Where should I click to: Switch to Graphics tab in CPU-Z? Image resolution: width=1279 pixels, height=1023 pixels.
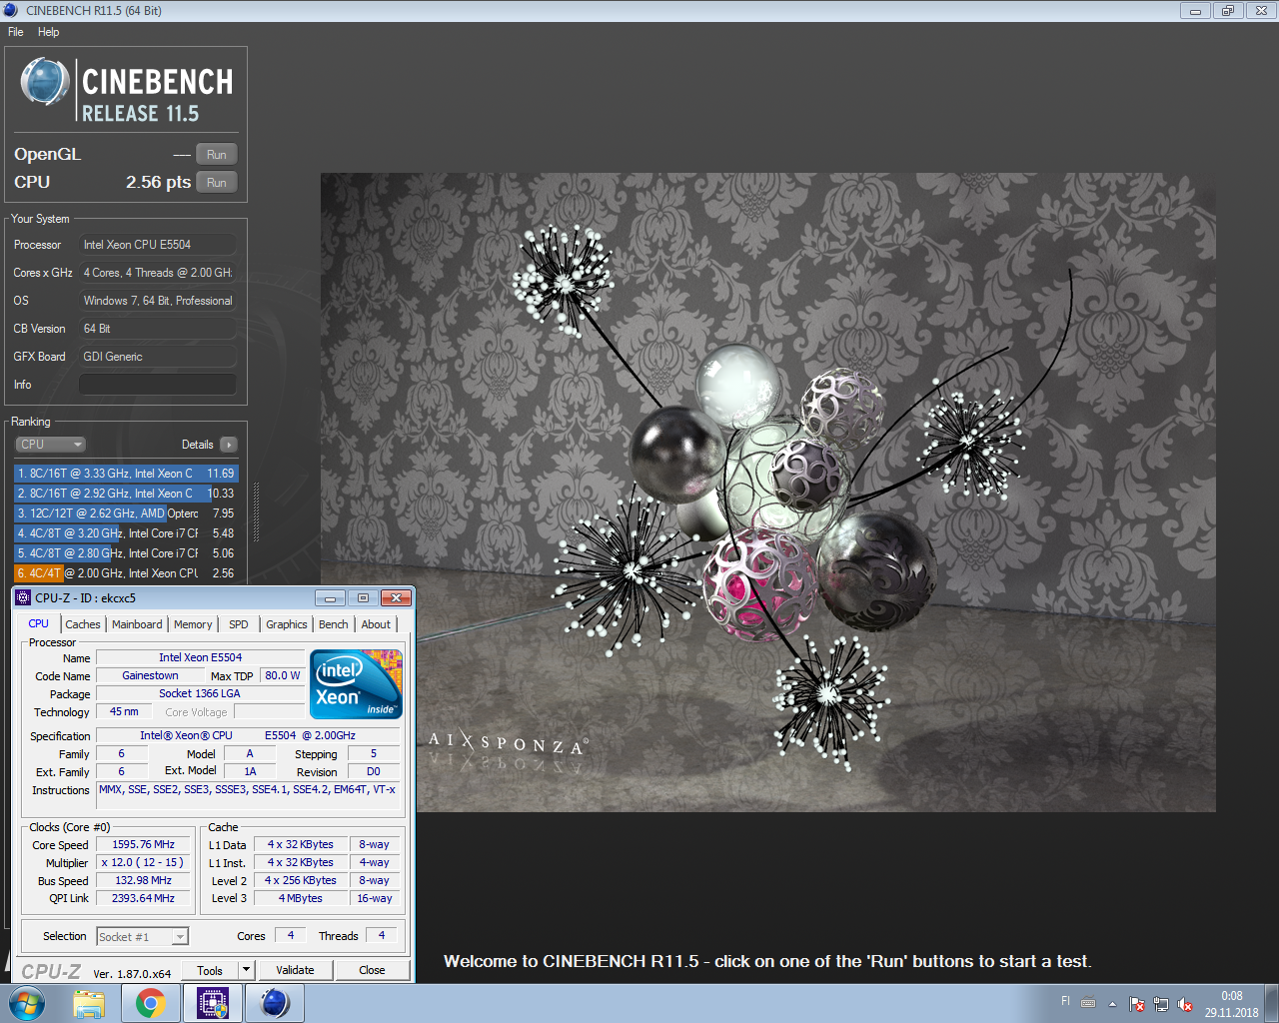tap(287, 624)
